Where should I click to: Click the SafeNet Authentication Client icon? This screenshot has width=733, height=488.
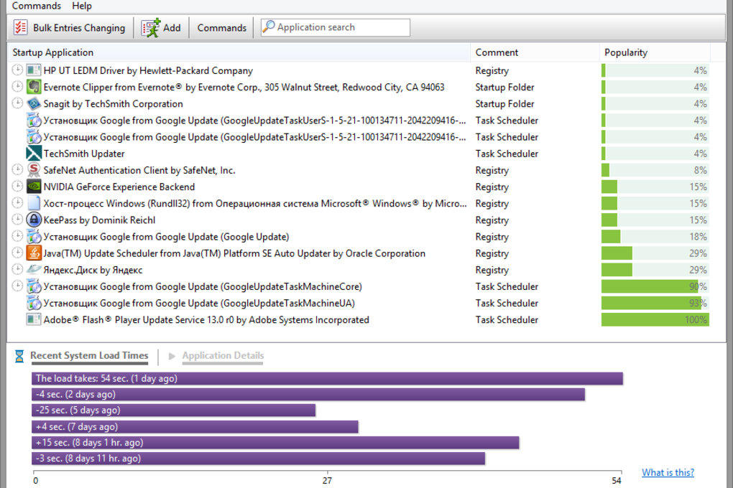point(34,170)
